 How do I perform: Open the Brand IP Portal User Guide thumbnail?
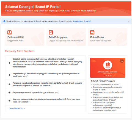pos(108,68)
